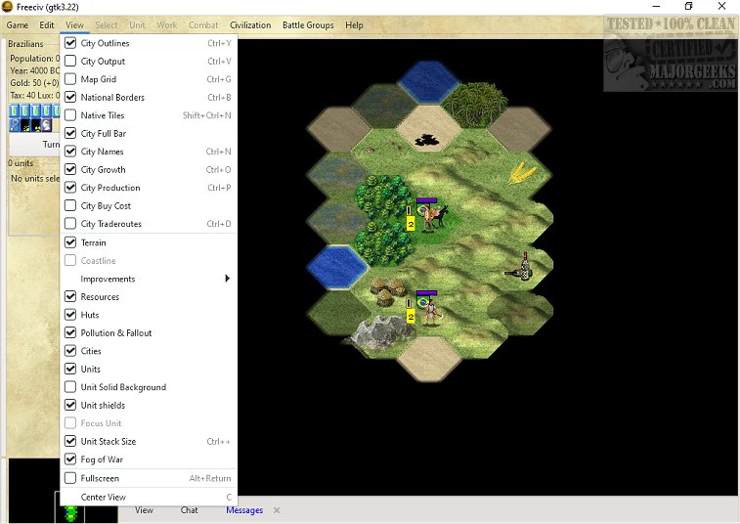The width and height of the screenshot is (740, 524).
Task: Enable the City Output checkbox
Action: pyautogui.click(x=70, y=61)
